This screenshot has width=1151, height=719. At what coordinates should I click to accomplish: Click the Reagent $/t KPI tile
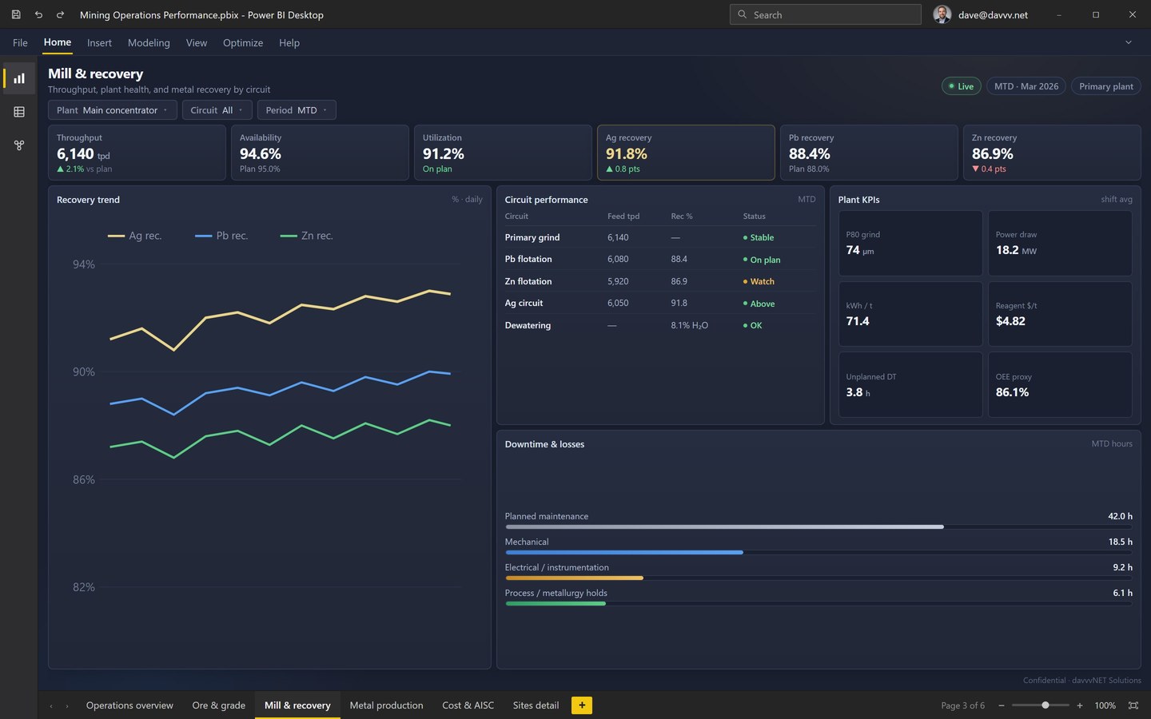point(1060,314)
